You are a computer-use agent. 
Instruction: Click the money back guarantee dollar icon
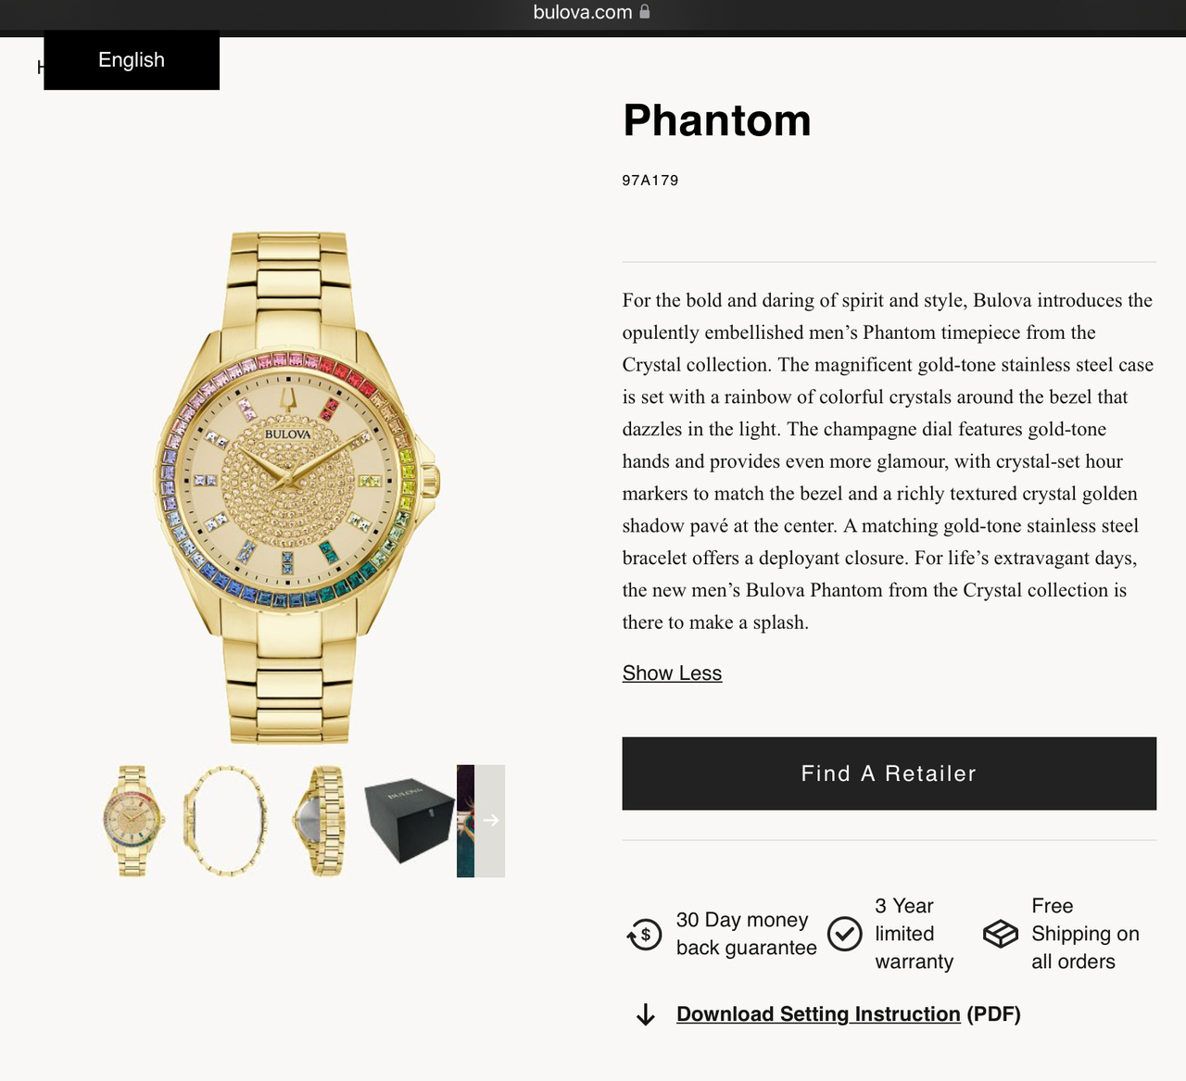tap(645, 935)
